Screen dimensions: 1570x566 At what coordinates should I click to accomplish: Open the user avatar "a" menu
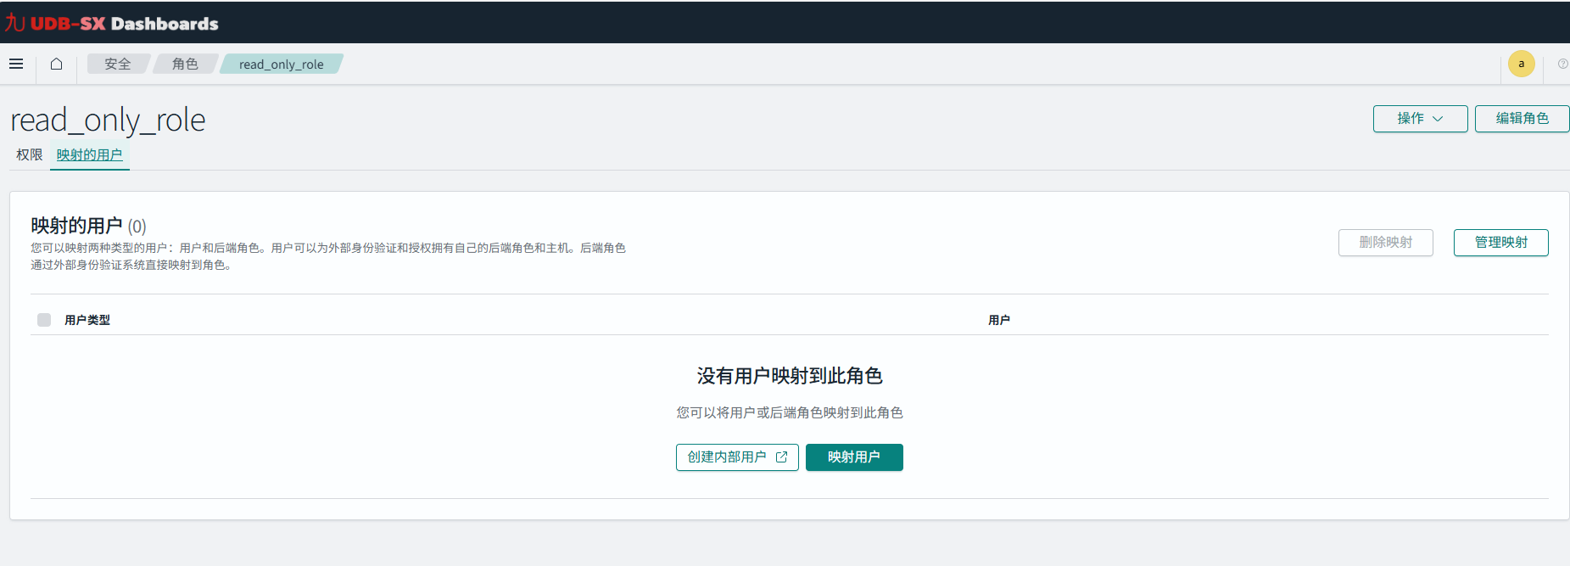(x=1521, y=64)
